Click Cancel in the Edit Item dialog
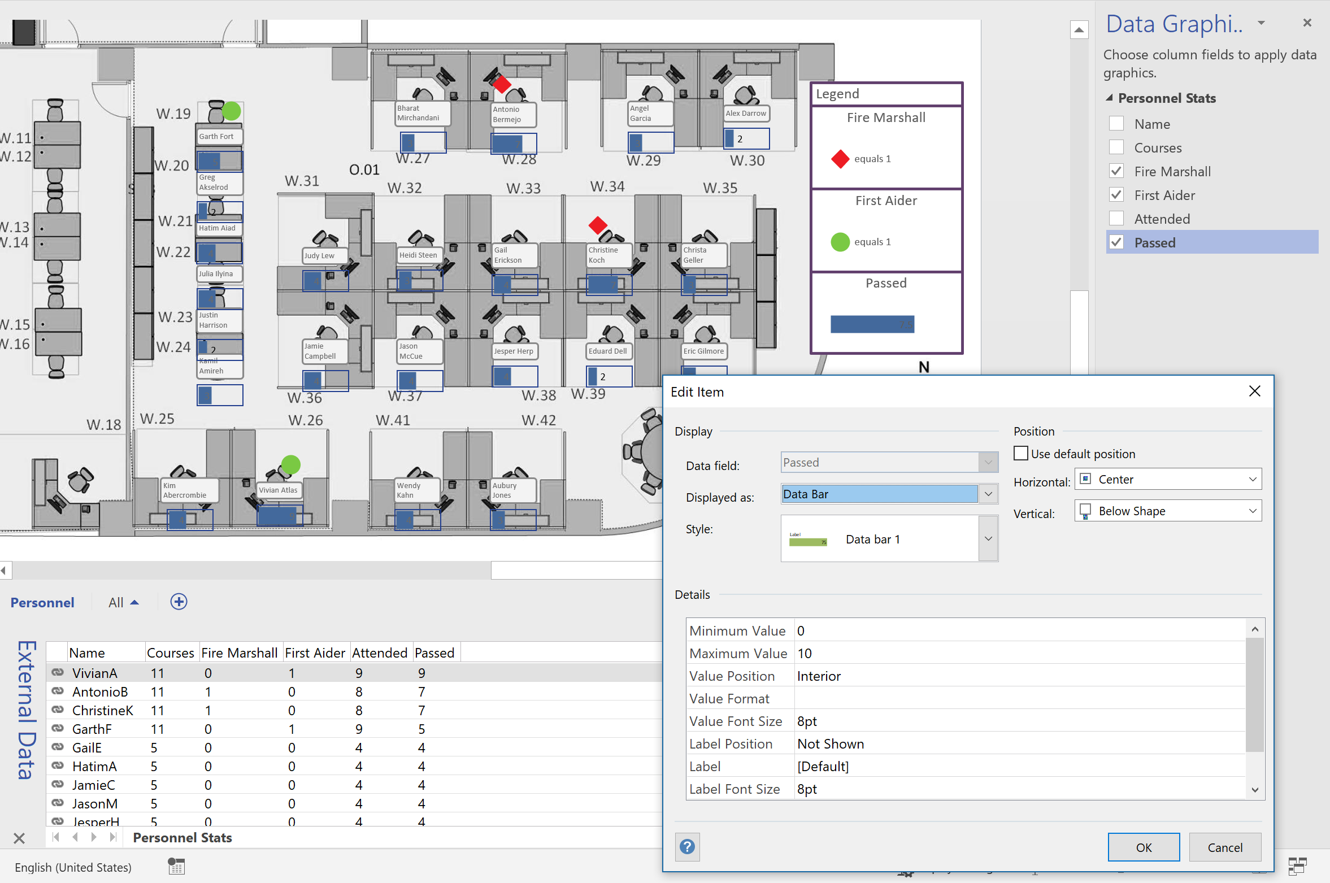The width and height of the screenshot is (1330, 883). [1224, 847]
